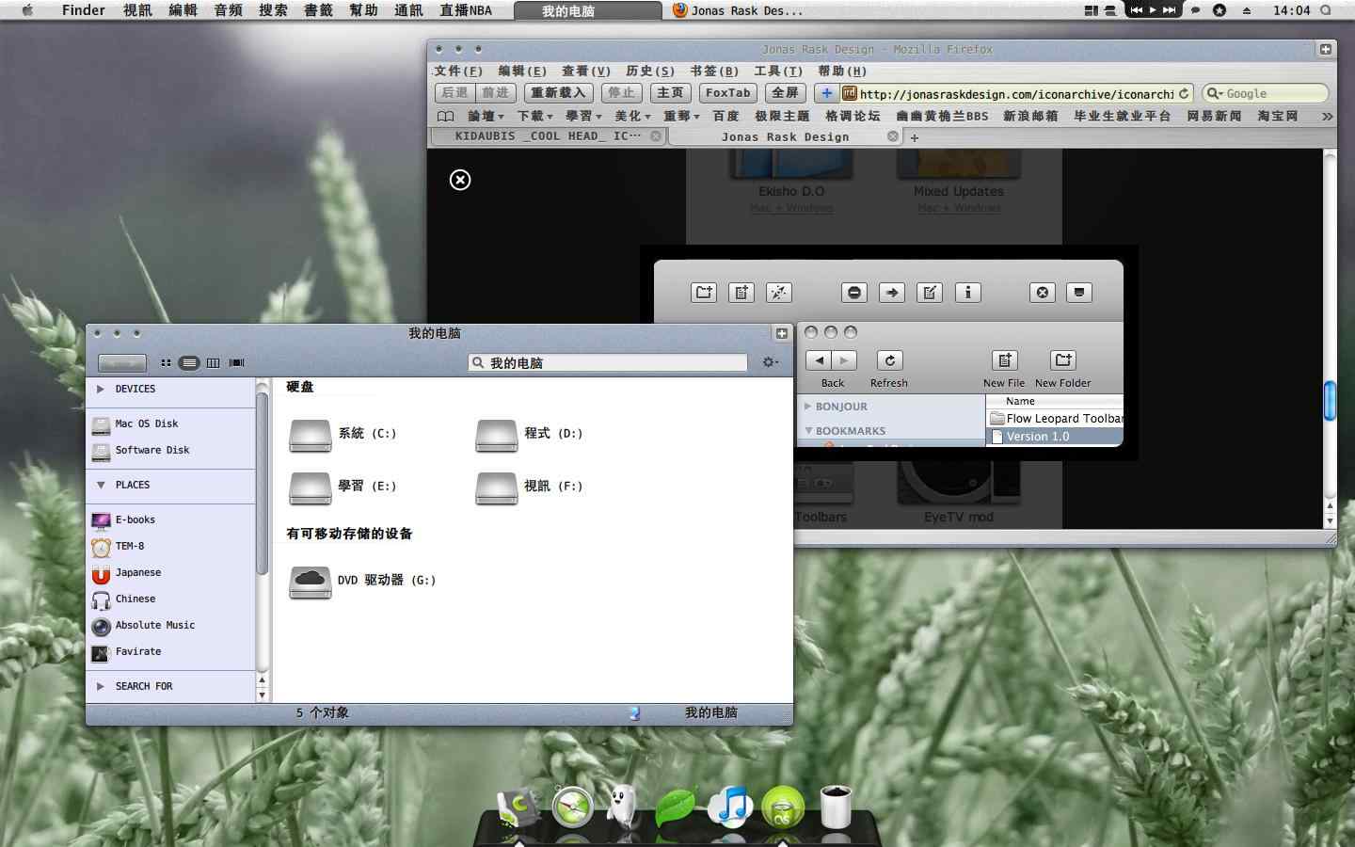Click the eject icon in menu bar
1355x847 pixels.
pos(1247,10)
